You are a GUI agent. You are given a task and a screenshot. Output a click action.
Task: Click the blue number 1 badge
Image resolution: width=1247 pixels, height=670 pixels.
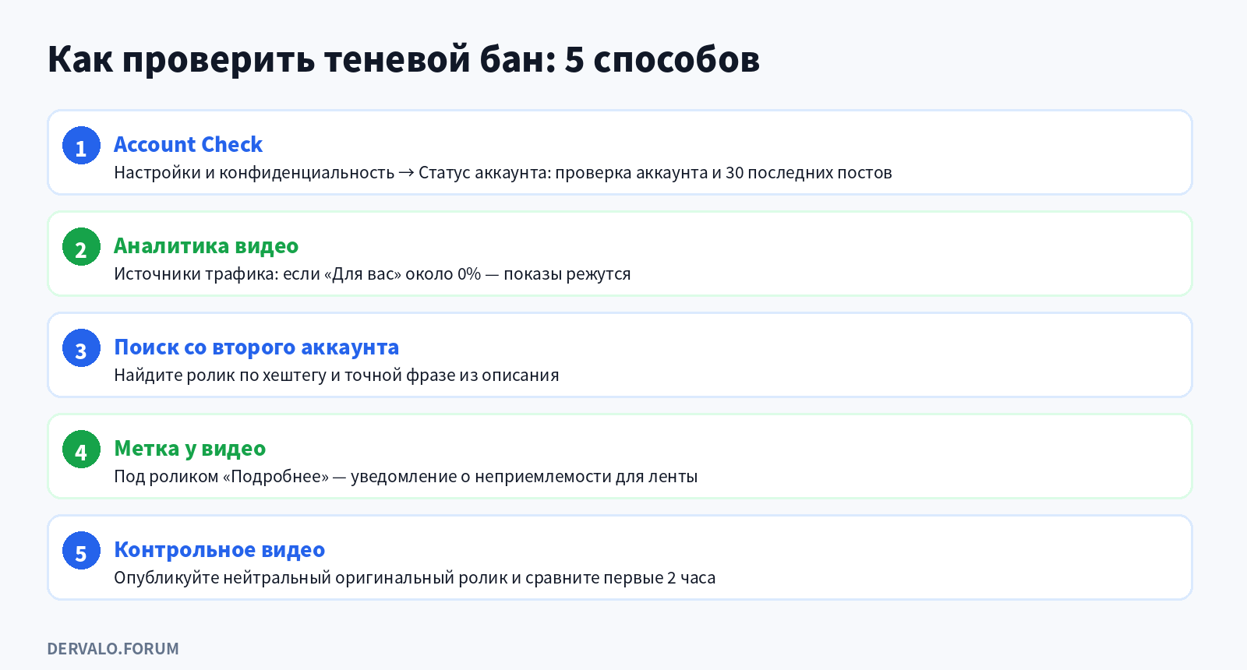click(81, 146)
